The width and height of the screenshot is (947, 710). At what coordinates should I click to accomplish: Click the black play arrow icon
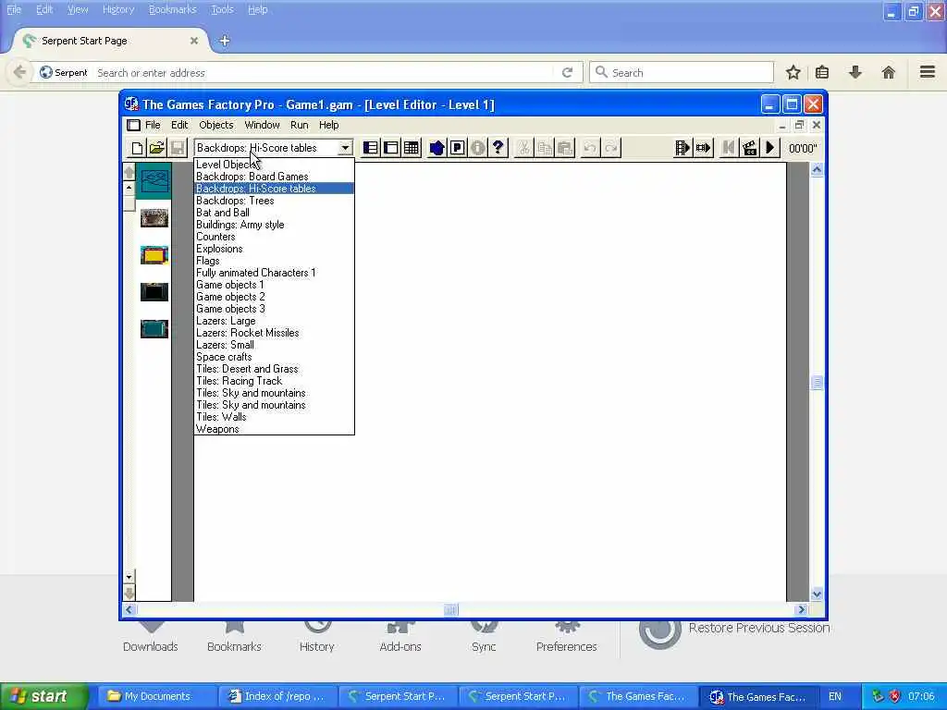pos(770,148)
